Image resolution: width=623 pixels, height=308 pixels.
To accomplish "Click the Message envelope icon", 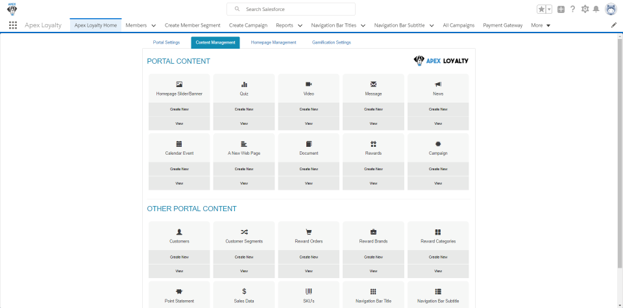I will click(374, 84).
